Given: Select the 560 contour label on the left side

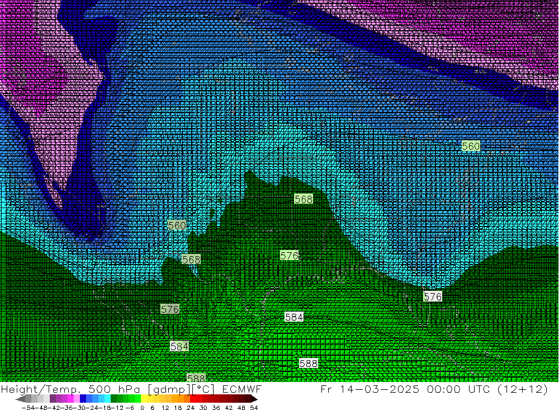Looking at the screenshot, I should 177,225.
